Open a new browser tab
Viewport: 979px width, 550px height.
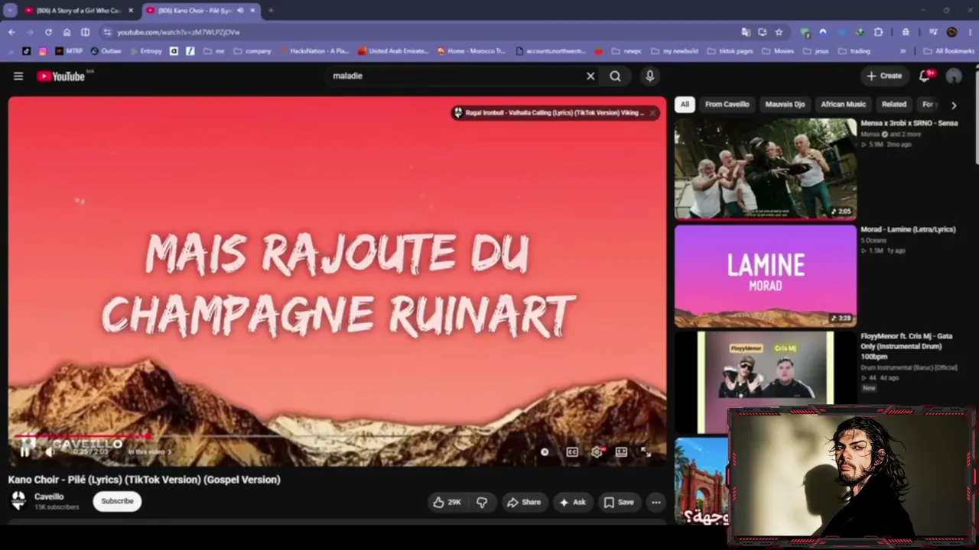pyautogui.click(x=271, y=11)
